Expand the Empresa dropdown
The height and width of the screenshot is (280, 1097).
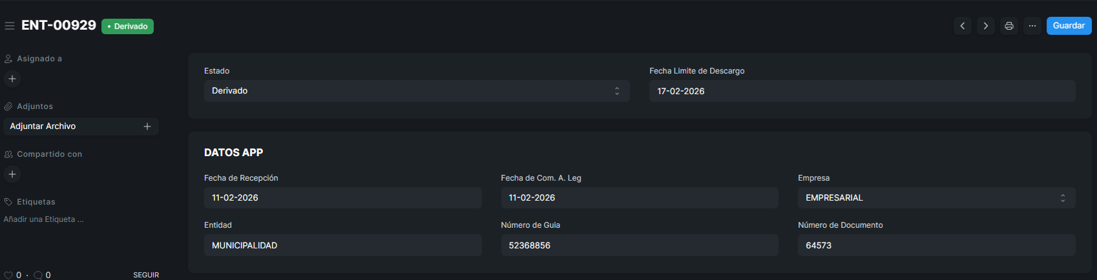[x=936, y=198]
